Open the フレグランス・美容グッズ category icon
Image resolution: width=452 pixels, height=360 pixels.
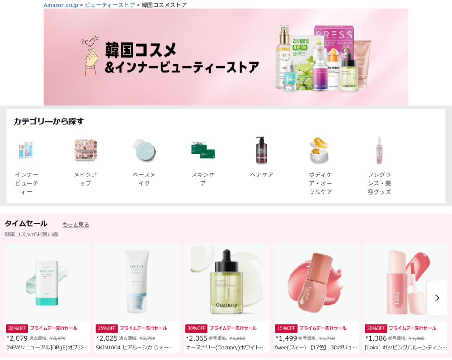click(379, 150)
